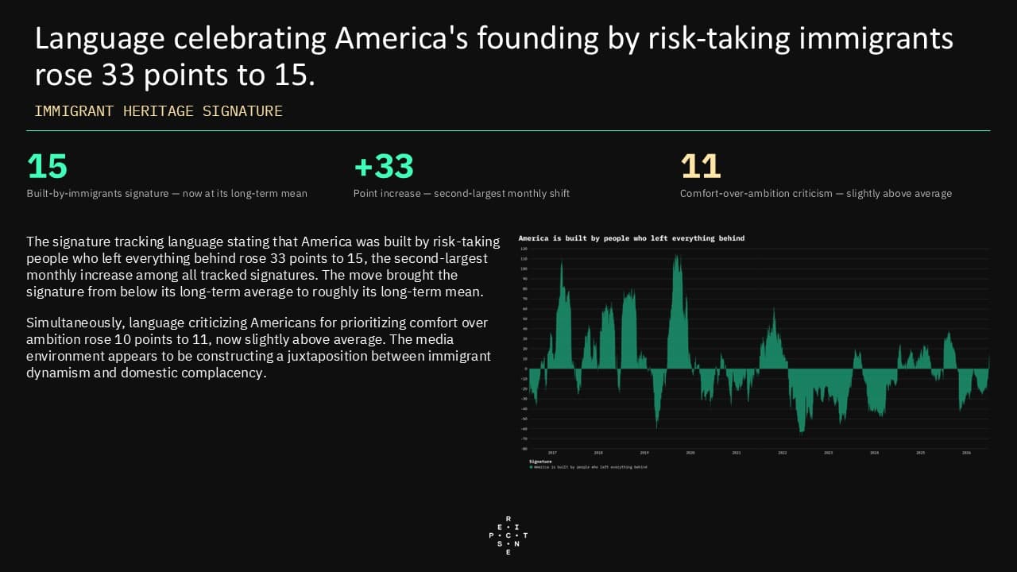Select the +33 point increase figure

click(x=384, y=166)
